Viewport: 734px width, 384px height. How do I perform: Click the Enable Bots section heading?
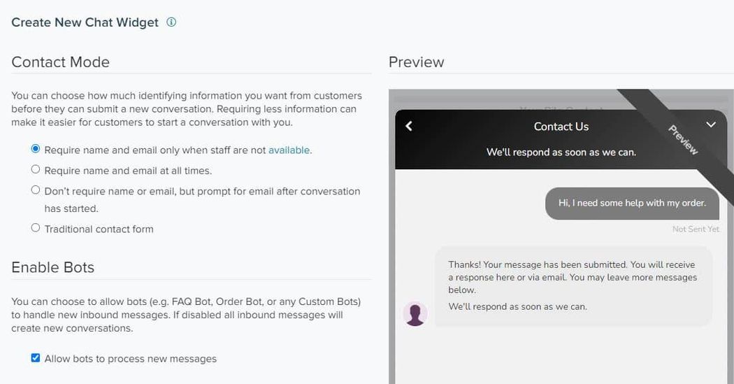point(53,267)
